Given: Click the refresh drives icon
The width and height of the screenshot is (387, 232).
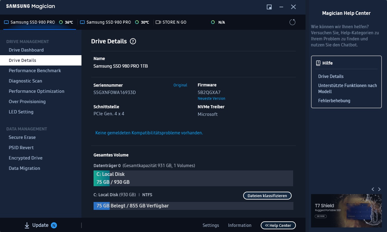Looking at the screenshot, I should click(x=292, y=22).
